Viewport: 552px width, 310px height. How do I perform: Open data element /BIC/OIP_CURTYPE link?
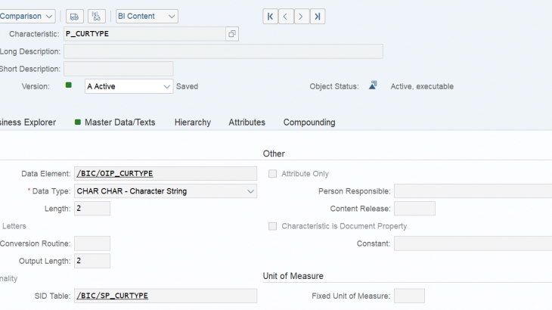click(x=115, y=173)
